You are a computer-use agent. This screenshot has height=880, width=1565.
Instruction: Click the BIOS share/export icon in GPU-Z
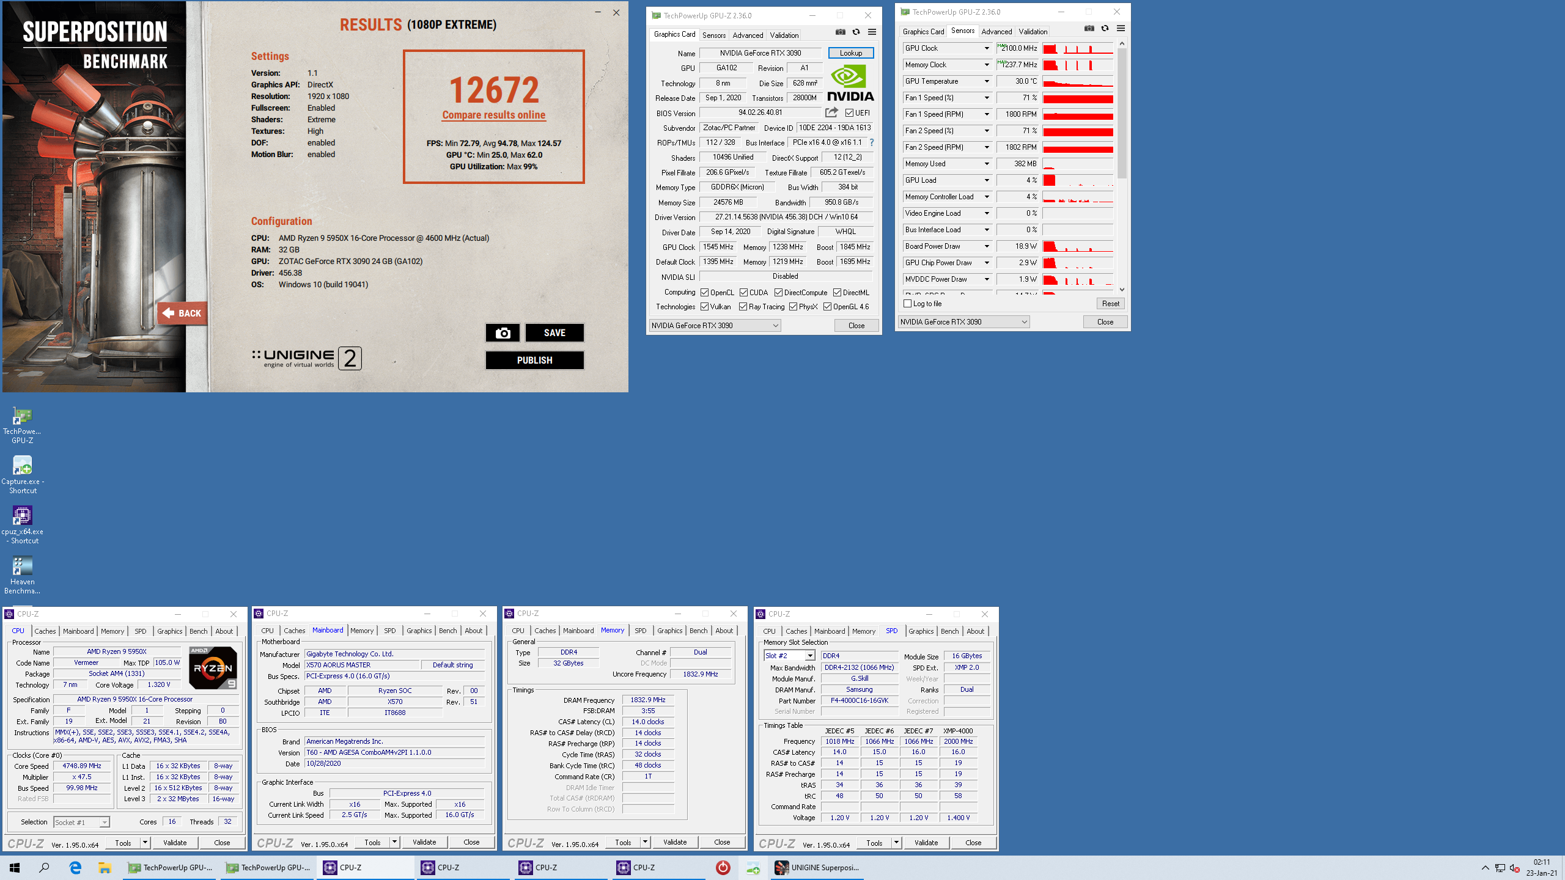pos(831,112)
